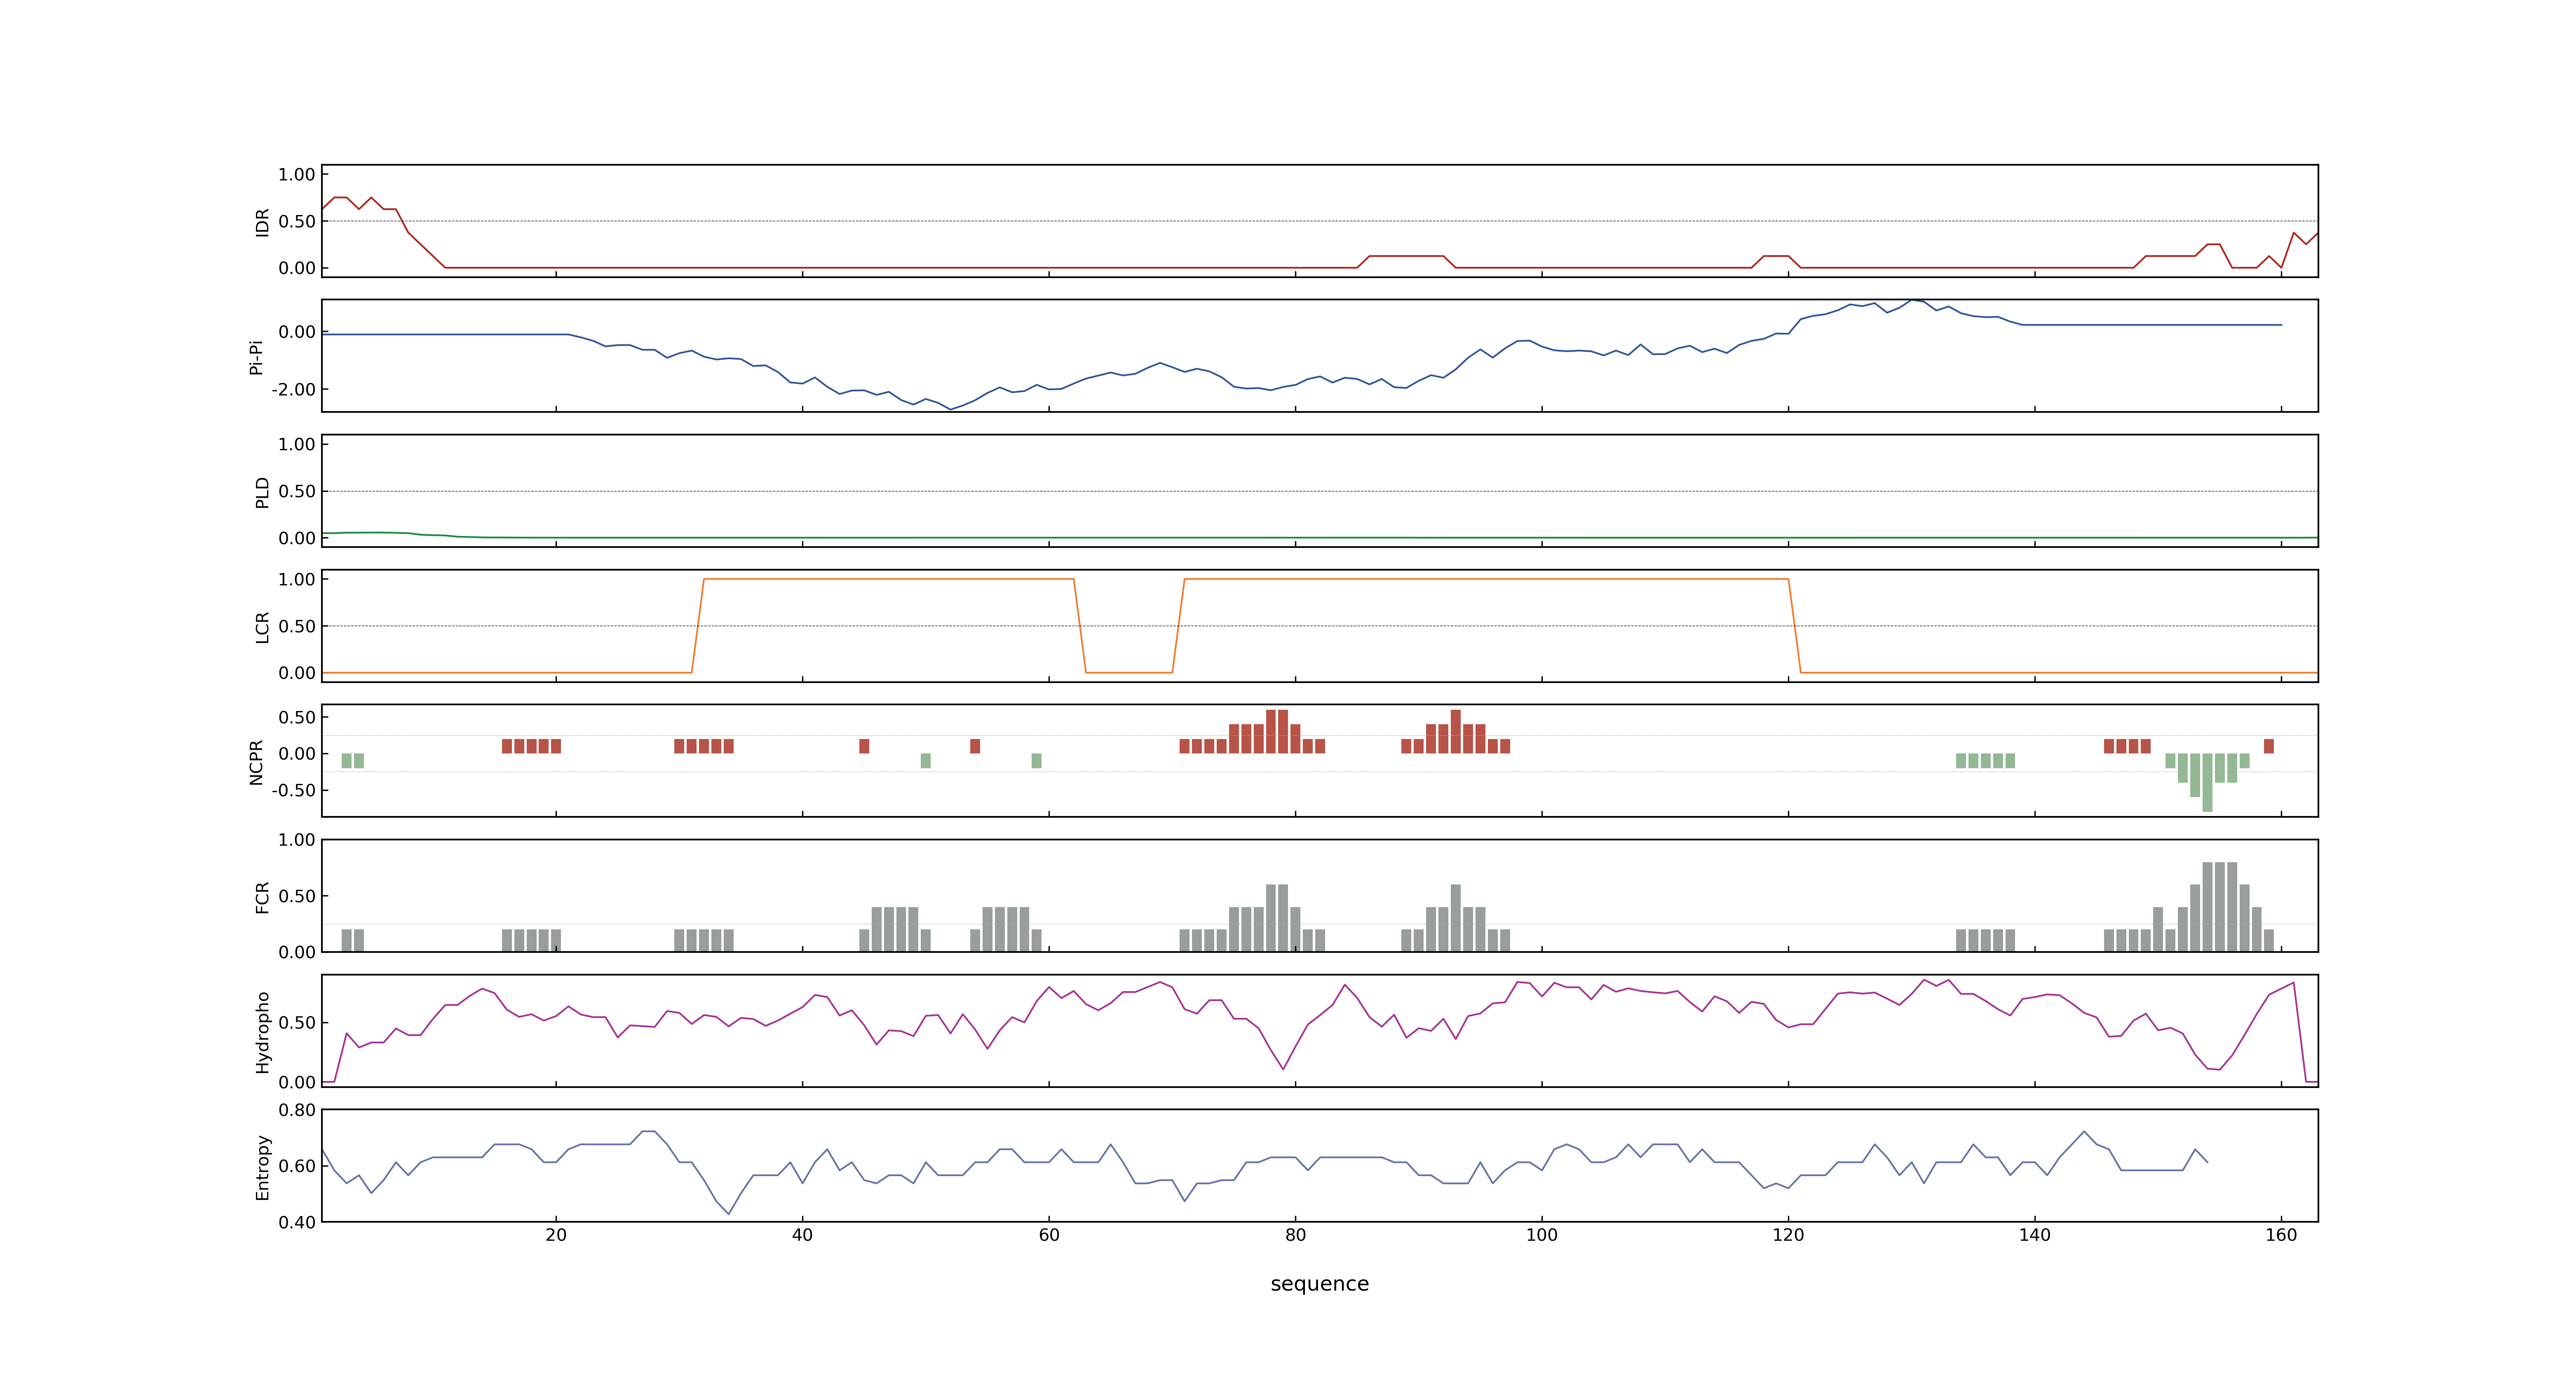
Task: Select x-axis tick label 120
Action: 1788,1235
